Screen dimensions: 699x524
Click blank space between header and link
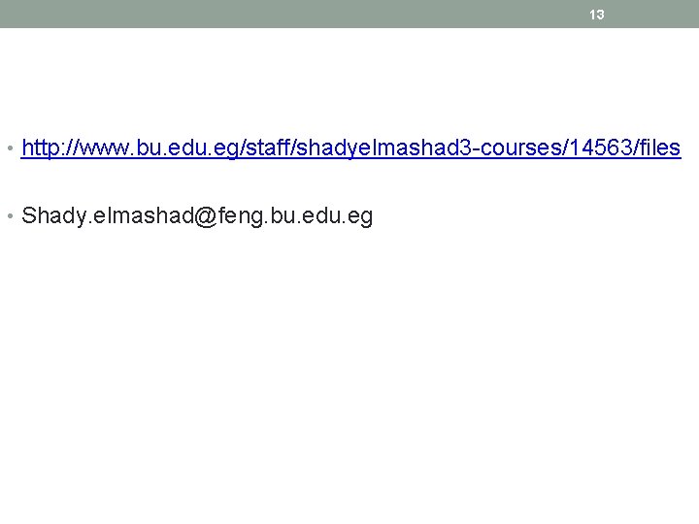coord(349,81)
